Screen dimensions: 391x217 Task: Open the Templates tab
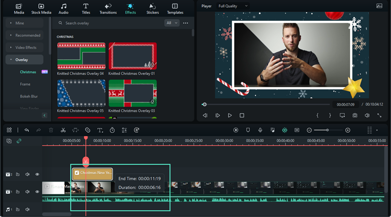click(x=175, y=9)
